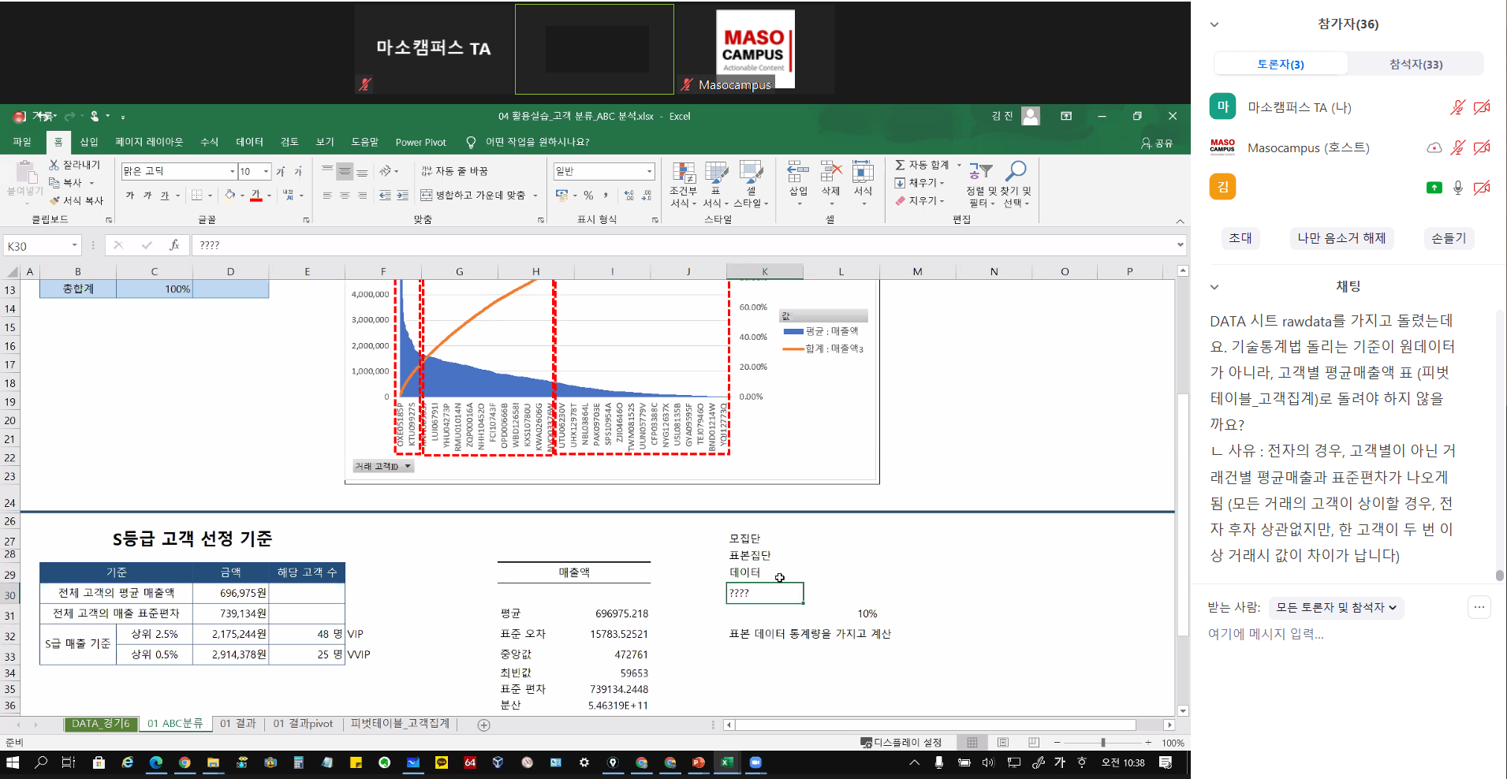Click the Insert Function fx icon
1507x779 pixels.
(174, 245)
